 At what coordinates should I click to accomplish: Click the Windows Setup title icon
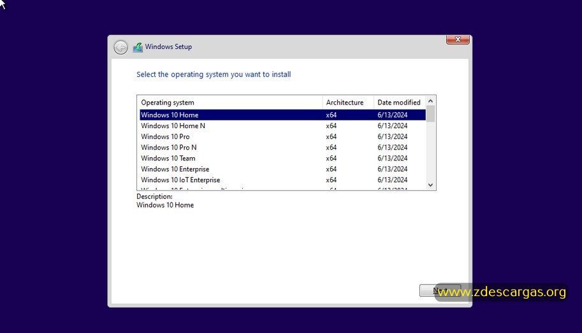click(x=138, y=47)
